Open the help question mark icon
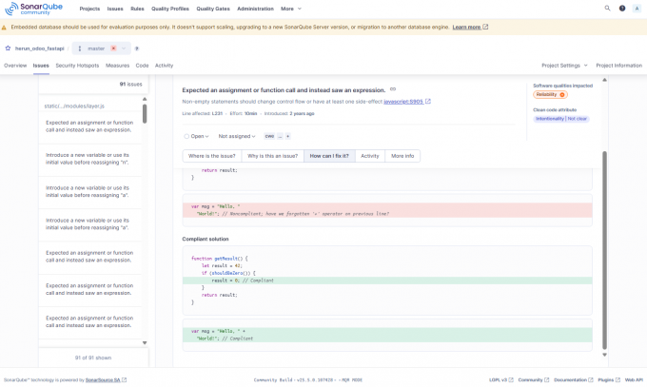The height and width of the screenshot is (387, 647). click(622, 8)
